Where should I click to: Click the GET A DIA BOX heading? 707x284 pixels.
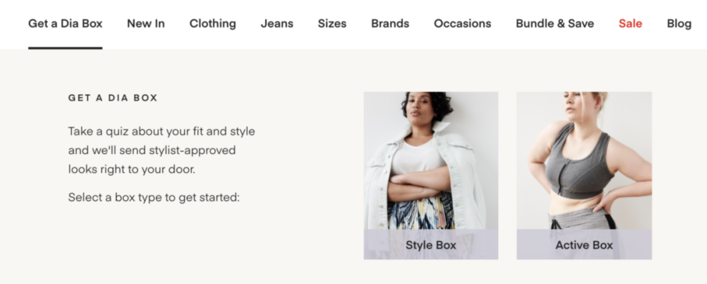pos(113,98)
